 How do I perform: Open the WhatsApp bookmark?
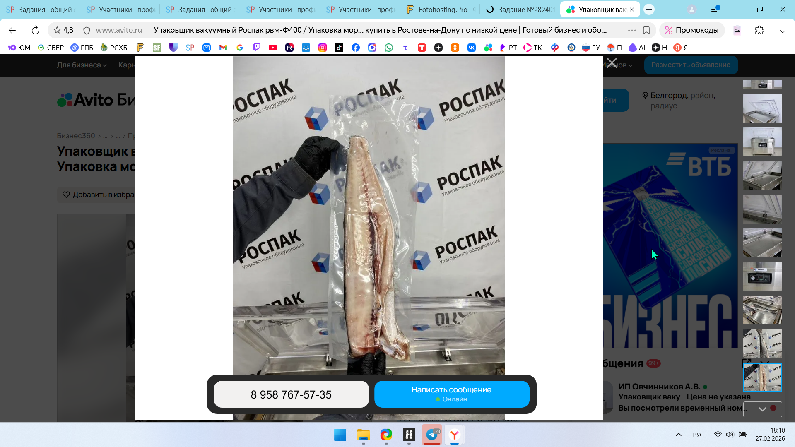[389, 48]
